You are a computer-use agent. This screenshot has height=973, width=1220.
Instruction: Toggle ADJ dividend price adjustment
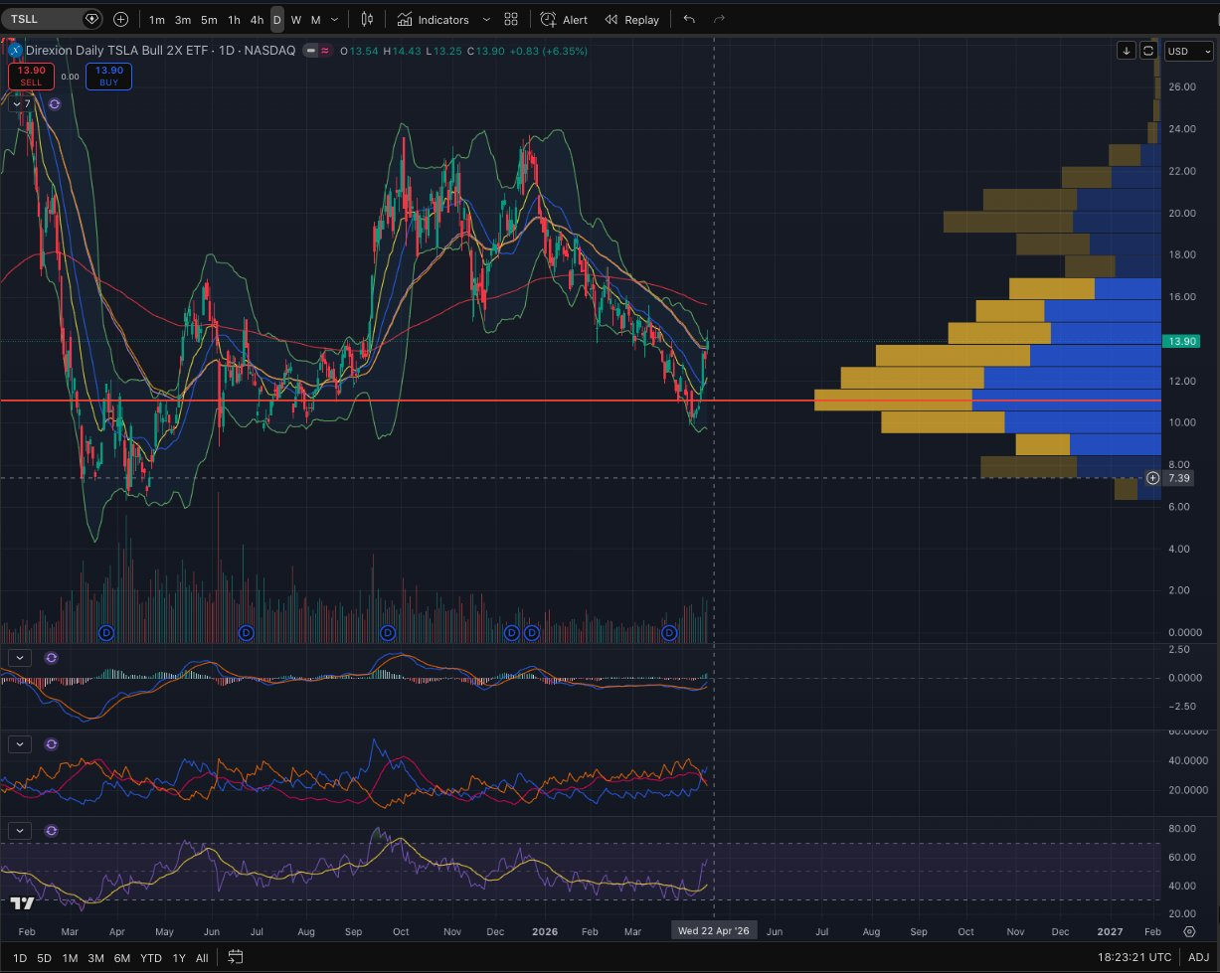pos(1199,958)
